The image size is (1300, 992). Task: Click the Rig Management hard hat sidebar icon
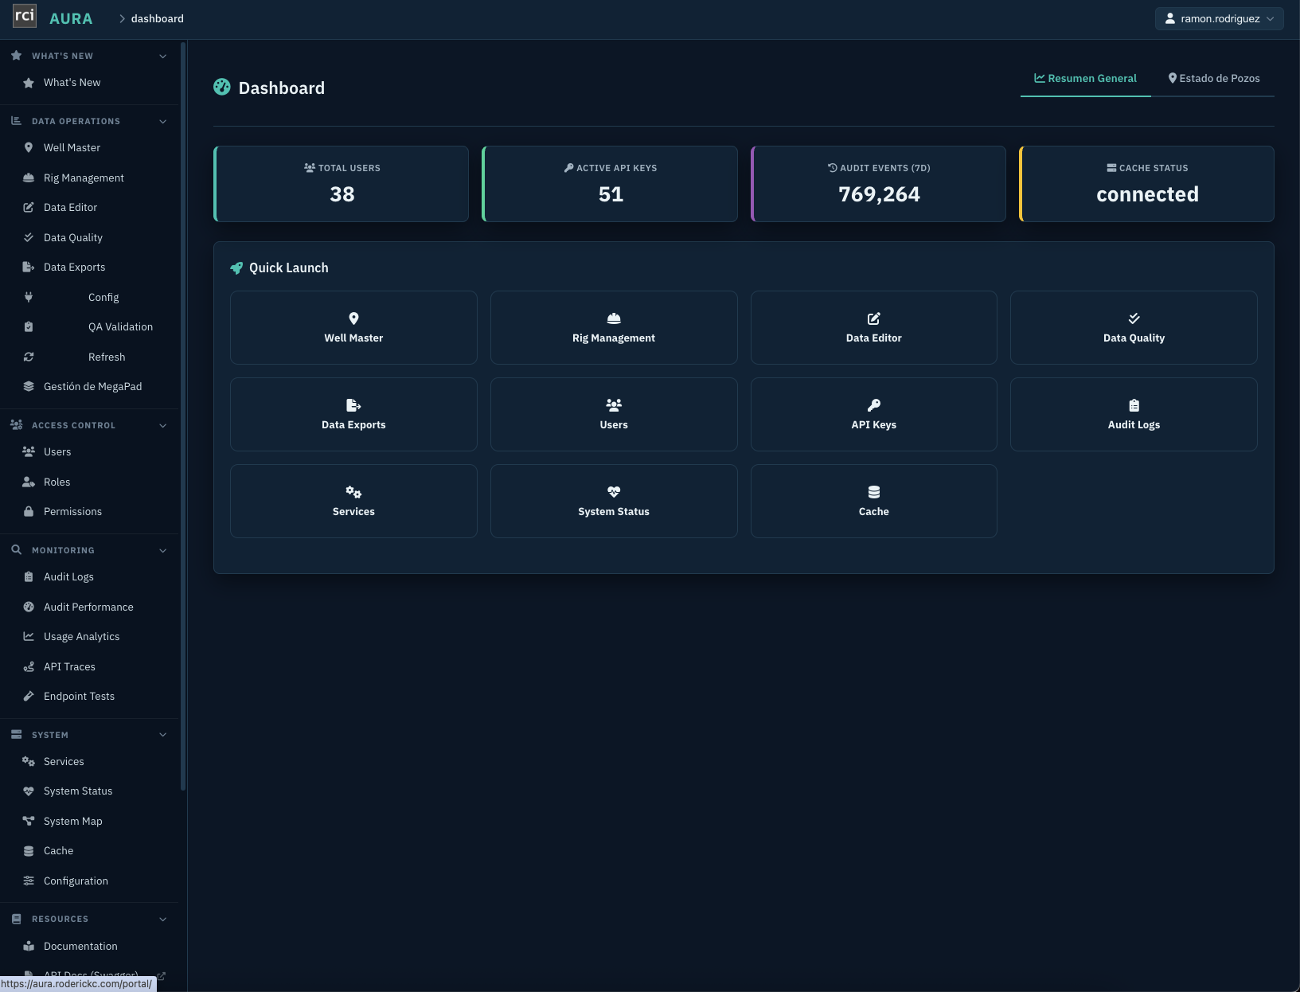click(29, 178)
